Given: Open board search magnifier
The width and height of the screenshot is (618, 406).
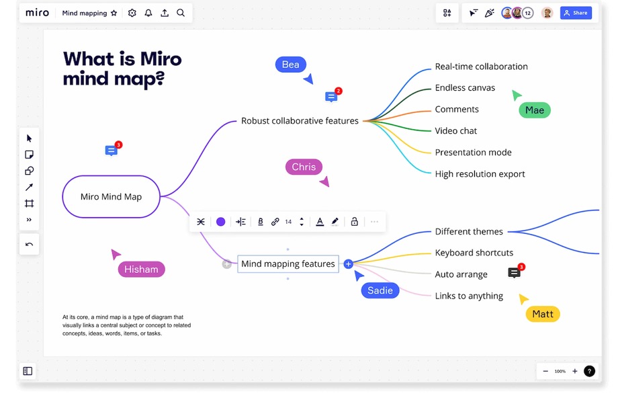Looking at the screenshot, I should pyautogui.click(x=181, y=13).
